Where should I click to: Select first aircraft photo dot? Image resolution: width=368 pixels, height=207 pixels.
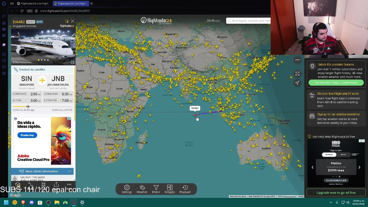(x=39, y=60)
